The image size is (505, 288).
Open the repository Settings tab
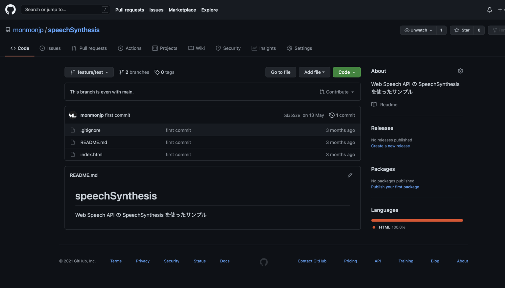(299, 48)
